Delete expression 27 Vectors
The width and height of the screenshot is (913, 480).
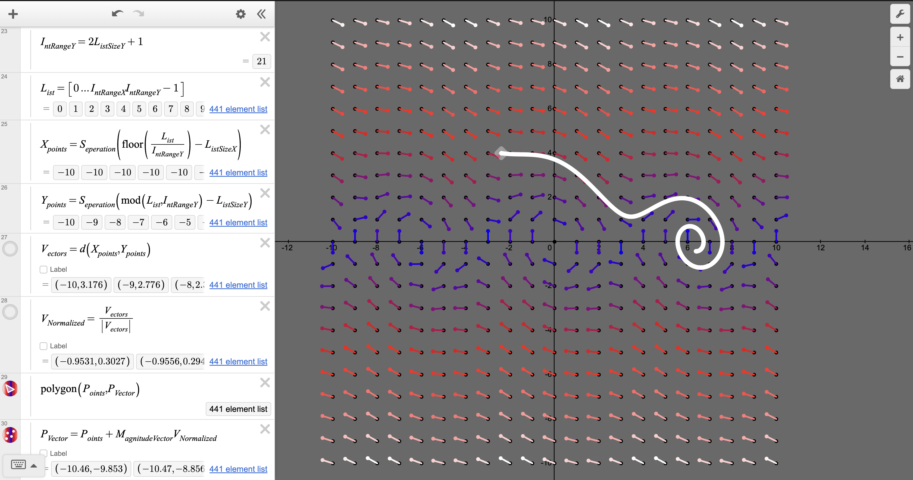265,242
